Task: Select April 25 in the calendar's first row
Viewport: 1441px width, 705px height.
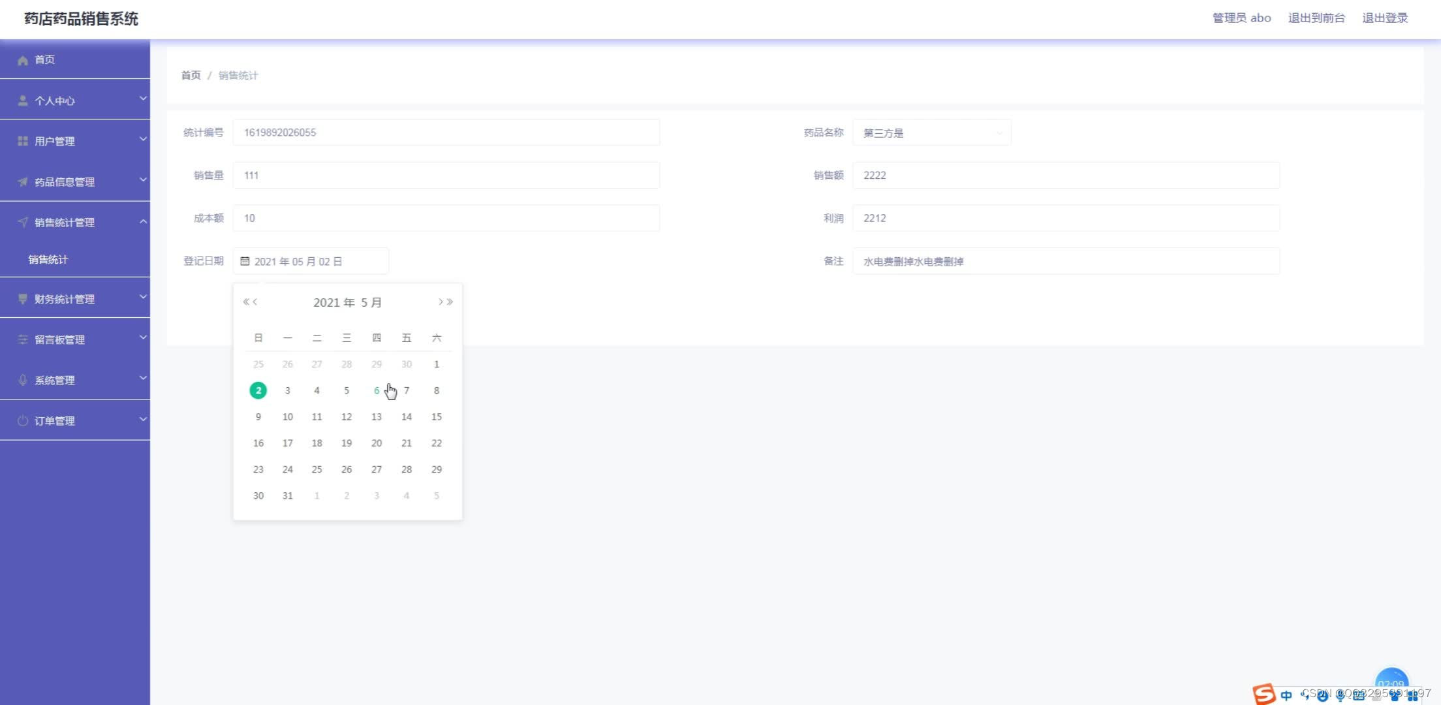Action: pyautogui.click(x=258, y=364)
